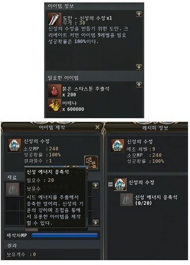This screenshot has width=190, height=265.
Task: Click the 아이템 제작 panel title
Action: click(52, 127)
